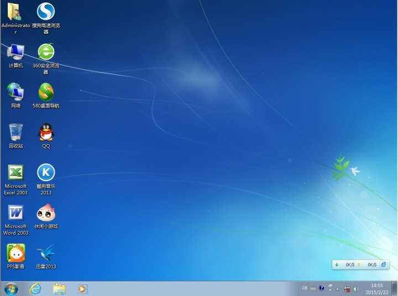Select the 580桌面导航 icon
Image resolution: width=398 pixels, height=296 pixels.
(x=46, y=92)
